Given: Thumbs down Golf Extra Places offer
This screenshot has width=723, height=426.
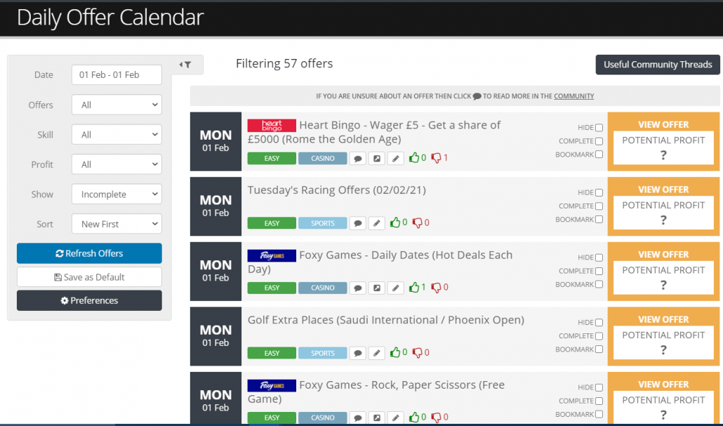Looking at the screenshot, I should [x=417, y=352].
